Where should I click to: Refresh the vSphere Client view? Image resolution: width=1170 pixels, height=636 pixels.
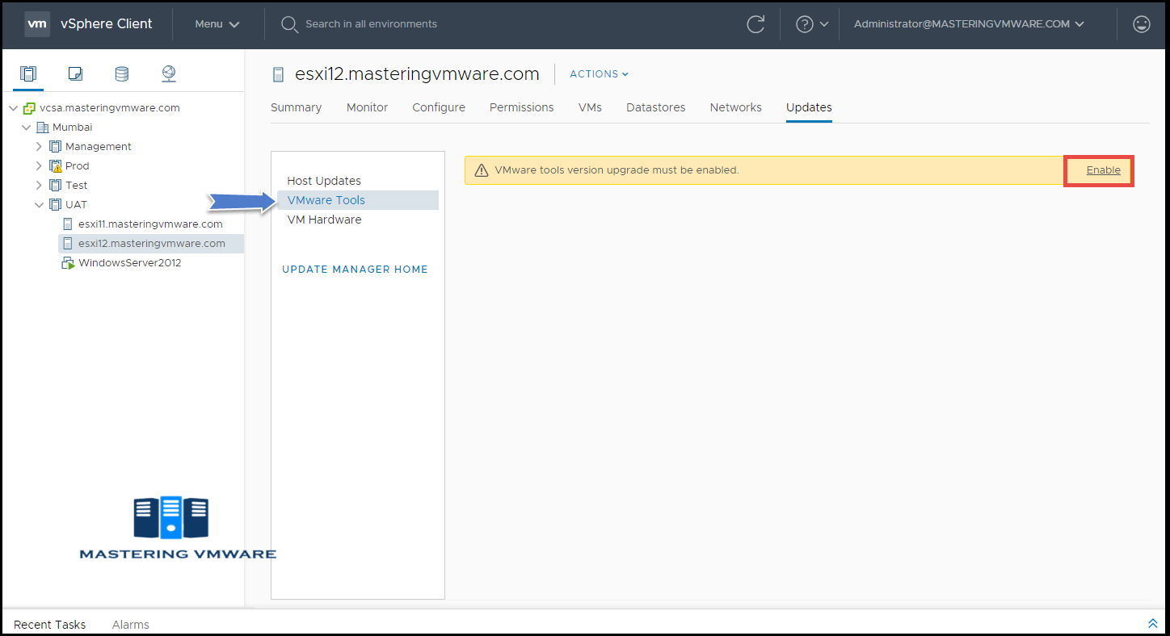755,24
